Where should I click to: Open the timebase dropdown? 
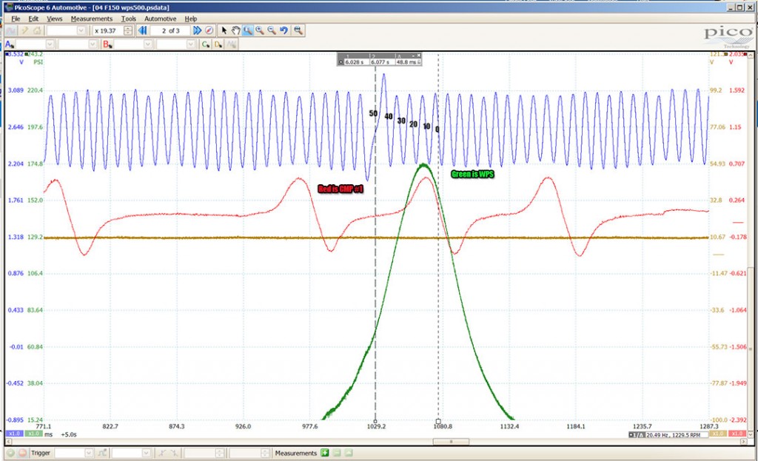81,30
